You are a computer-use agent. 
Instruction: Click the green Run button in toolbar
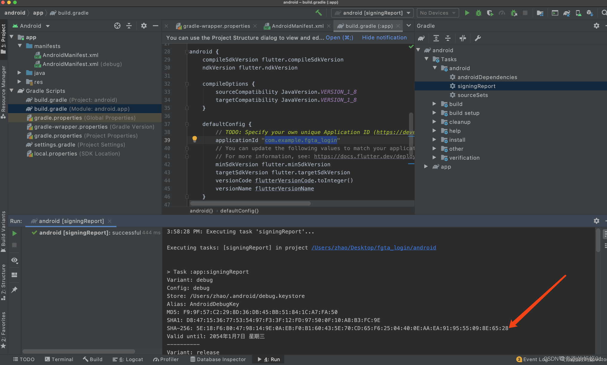[x=467, y=13]
